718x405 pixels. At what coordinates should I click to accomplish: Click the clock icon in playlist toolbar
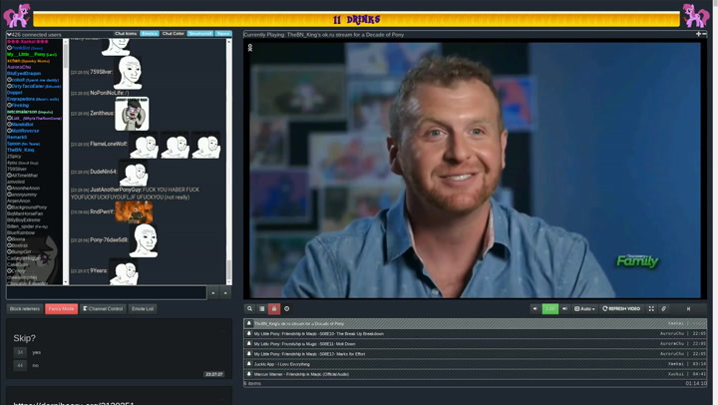point(287,309)
